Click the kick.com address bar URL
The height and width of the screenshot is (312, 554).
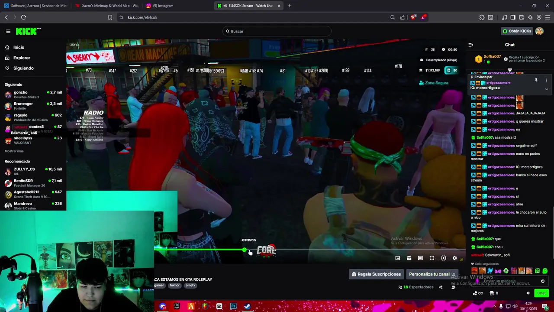click(142, 17)
